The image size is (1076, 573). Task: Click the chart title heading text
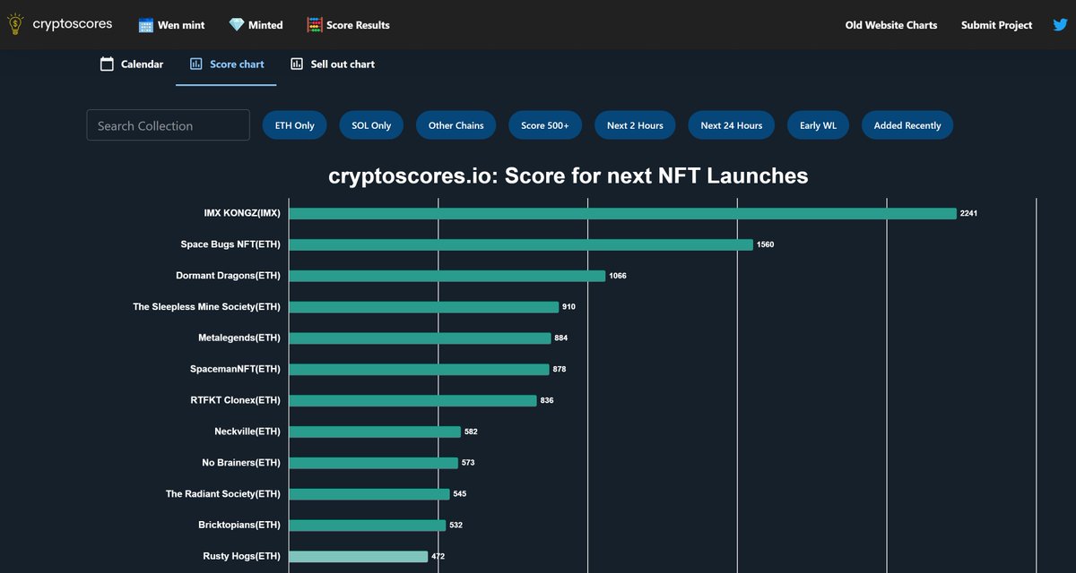click(568, 176)
